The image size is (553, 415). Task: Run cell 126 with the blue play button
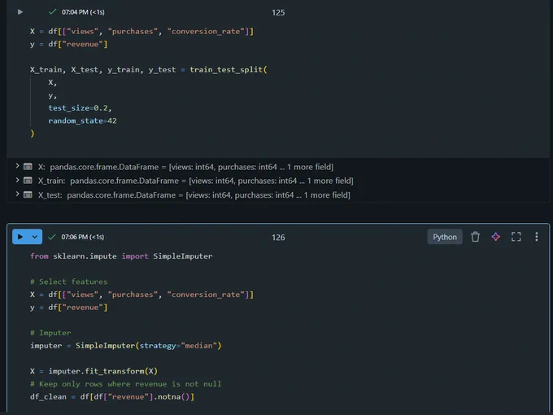(x=20, y=237)
